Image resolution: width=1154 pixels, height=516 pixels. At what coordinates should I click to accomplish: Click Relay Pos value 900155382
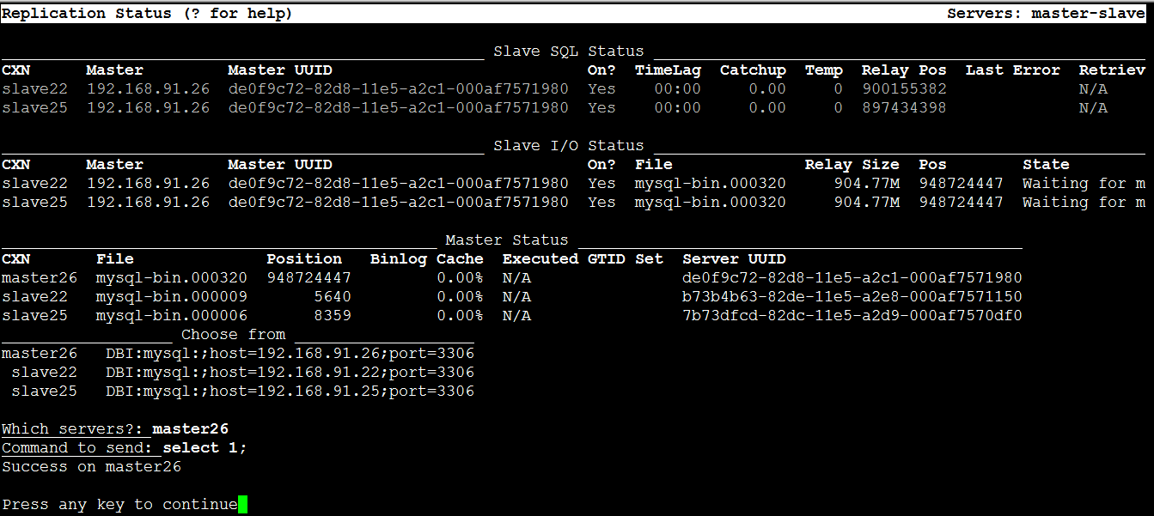pyautogui.click(x=904, y=89)
